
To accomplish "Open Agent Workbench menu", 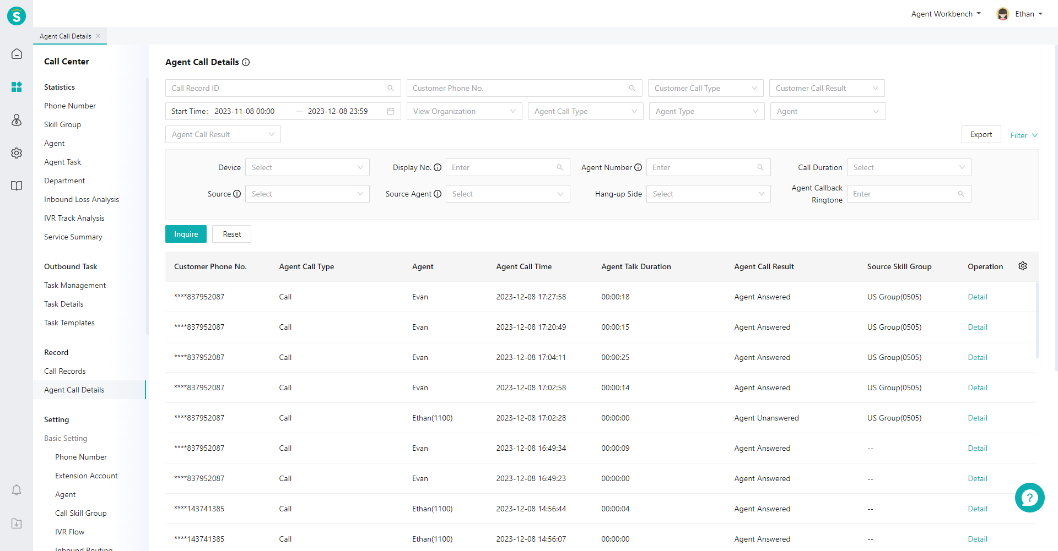I will [946, 14].
